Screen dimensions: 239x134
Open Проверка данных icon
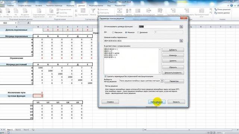pos(138,12)
